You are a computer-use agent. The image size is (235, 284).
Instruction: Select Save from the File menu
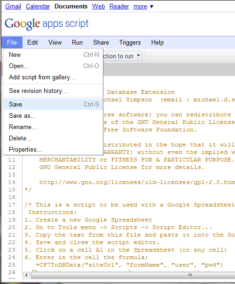coord(53,104)
